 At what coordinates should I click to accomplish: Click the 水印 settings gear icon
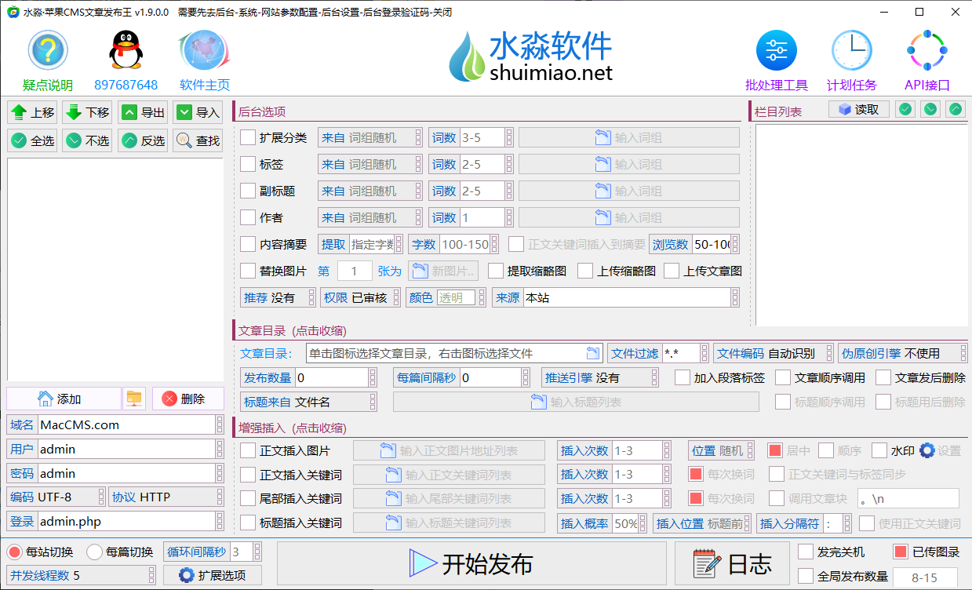[x=927, y=450]
